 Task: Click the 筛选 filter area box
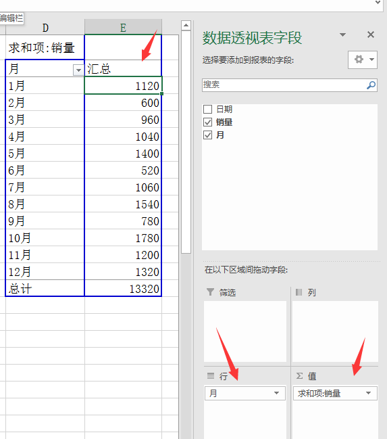(245, 331)
